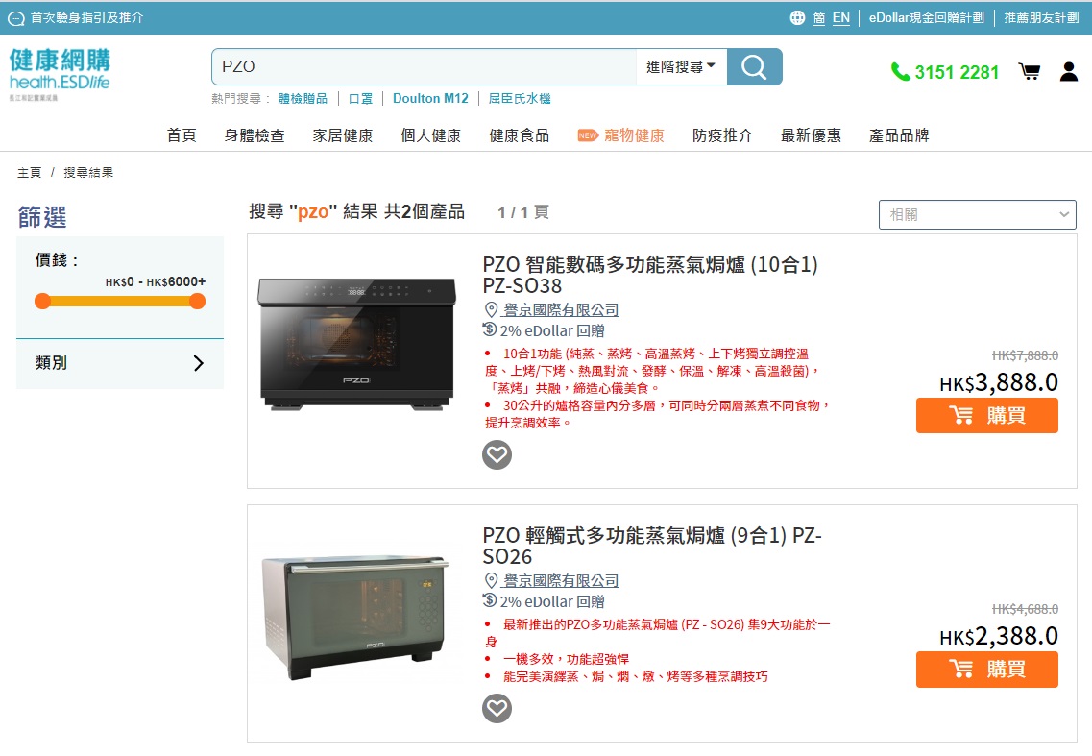Image resolution: width=1092 pixels, height=756 pixels.
Task: Open the 相關 sort dropdown
Action: click(977, 214)
